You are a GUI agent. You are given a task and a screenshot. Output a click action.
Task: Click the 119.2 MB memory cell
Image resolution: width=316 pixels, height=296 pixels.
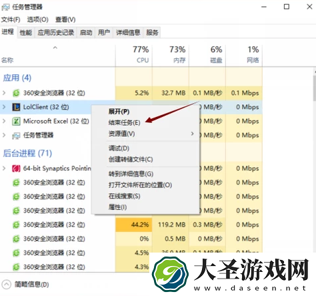pyautogui.click(x=171, y=225)
